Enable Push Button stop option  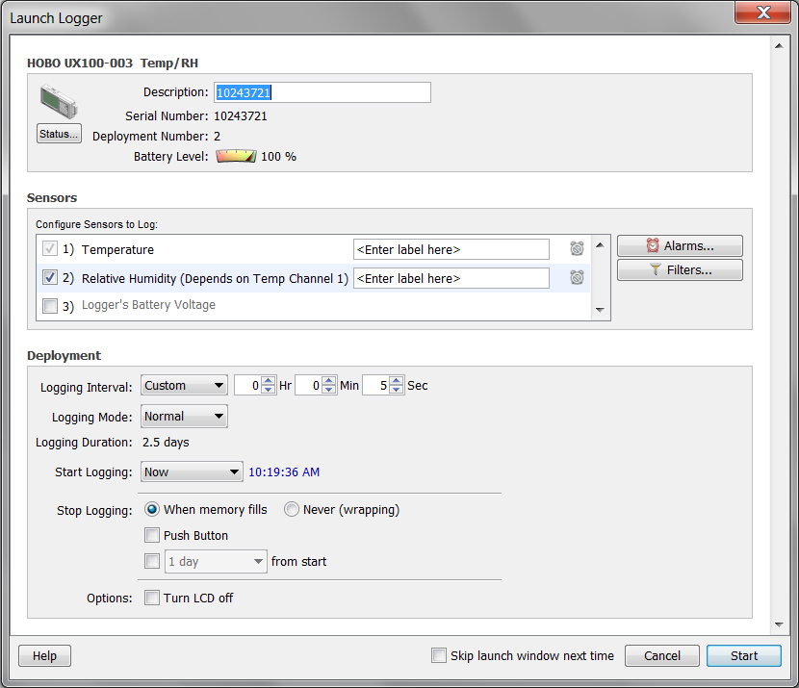(151, 535)
